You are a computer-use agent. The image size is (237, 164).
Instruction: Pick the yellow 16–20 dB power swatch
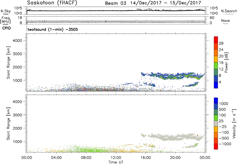216,59
